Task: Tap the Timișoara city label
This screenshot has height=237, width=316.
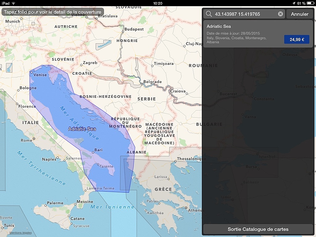Action: pos(164,64)
